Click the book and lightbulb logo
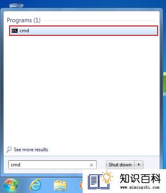Viewport: 166px width, 193px height. (x=100, y=181)
